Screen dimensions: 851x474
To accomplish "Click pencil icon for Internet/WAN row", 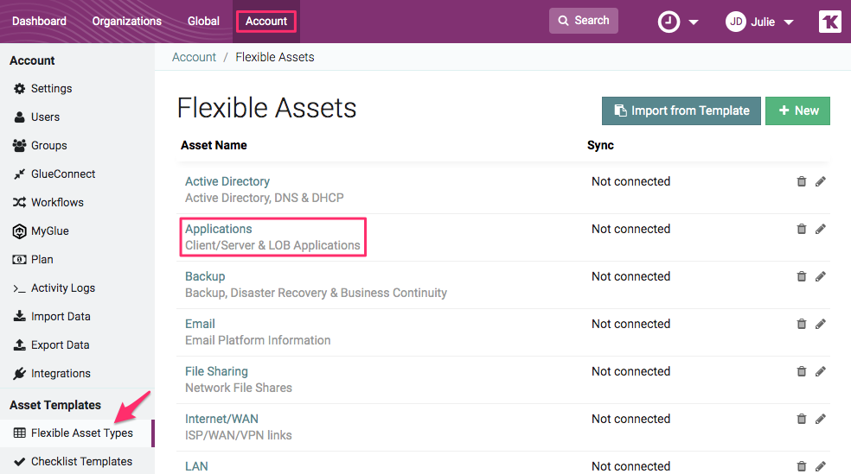I will pos(821,419).
